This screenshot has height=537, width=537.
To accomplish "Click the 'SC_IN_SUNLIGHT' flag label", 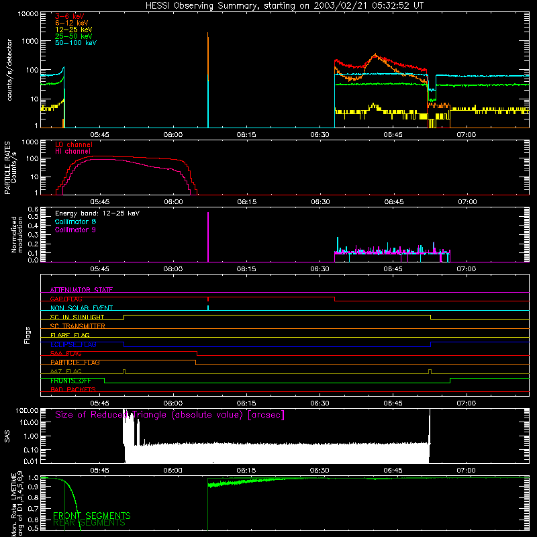I will (x=77, y=317).
